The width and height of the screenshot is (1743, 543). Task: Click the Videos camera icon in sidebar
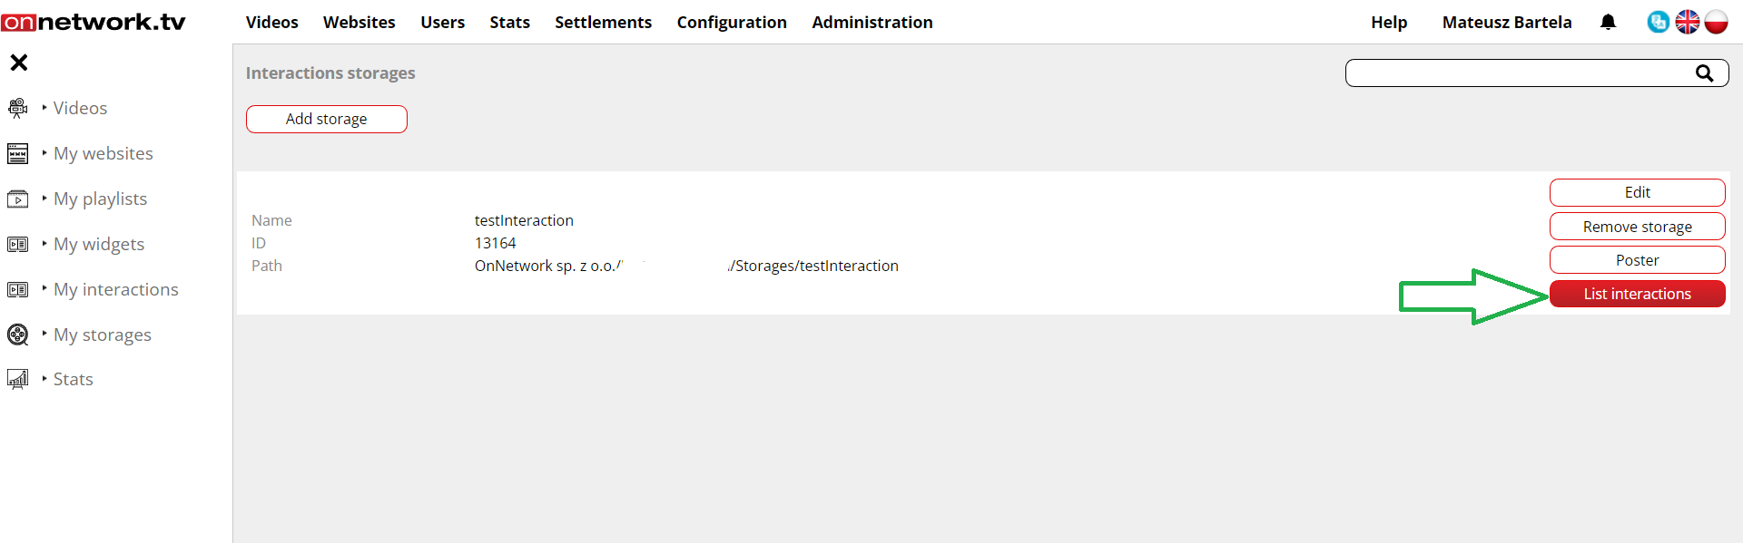[x=17, y=109]
